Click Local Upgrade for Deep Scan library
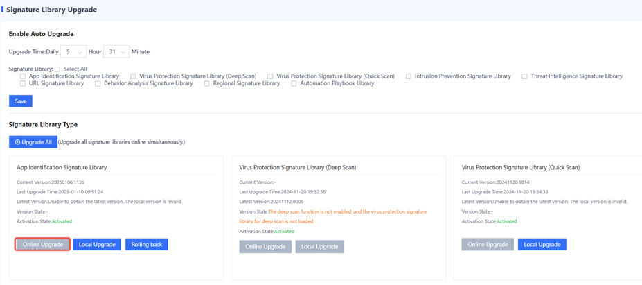 (319, 247)
